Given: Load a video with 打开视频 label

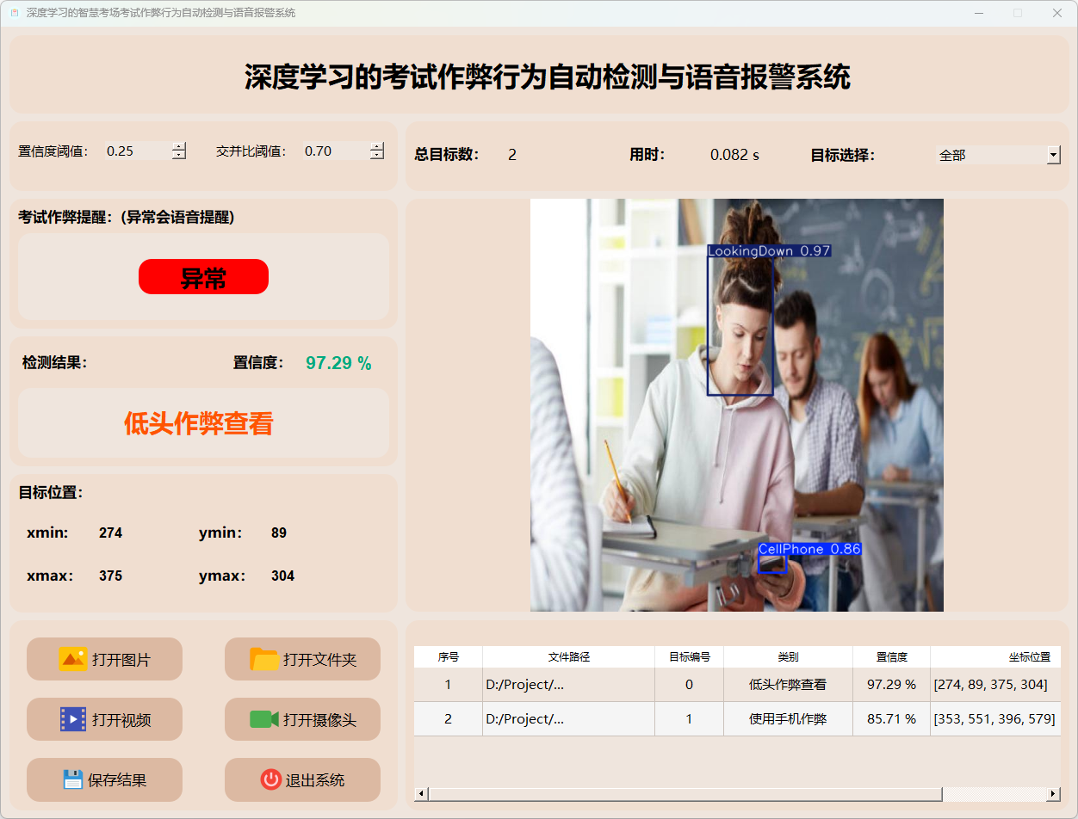Looking at the screenshot, I should 121,720.
